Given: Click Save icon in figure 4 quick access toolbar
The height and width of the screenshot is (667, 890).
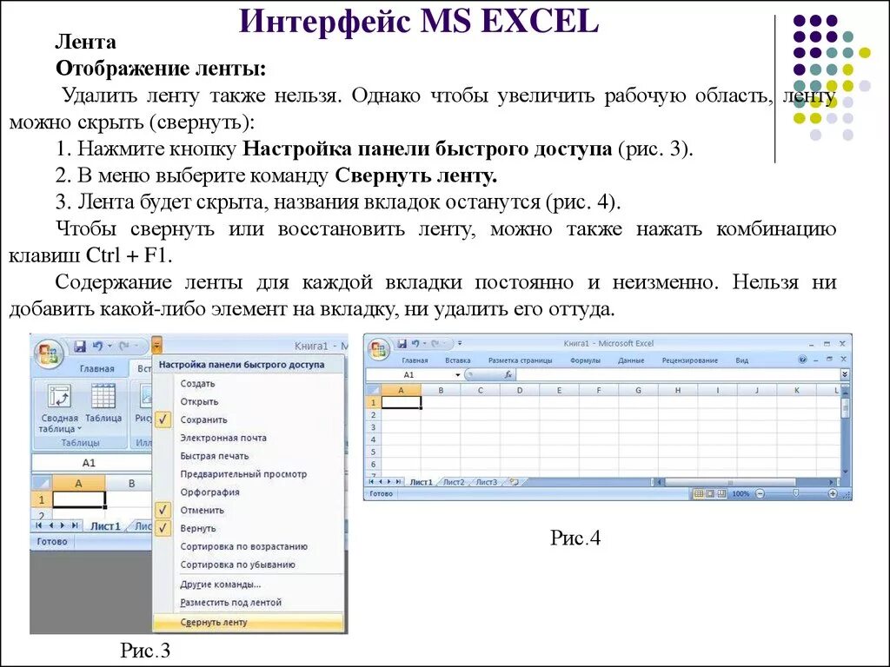Looking at the screenshot, I should click(402, 344).
